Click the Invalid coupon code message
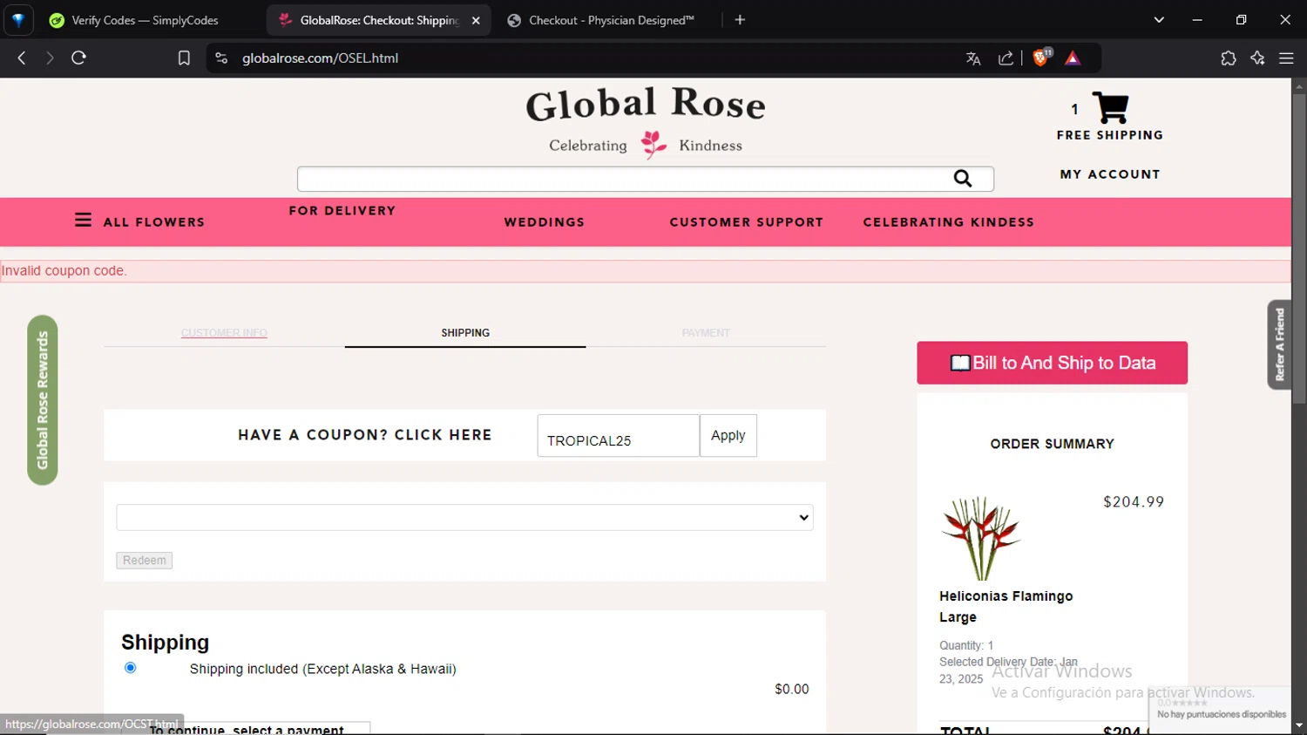Viewport: 1307px width, 735px height. 64,271
